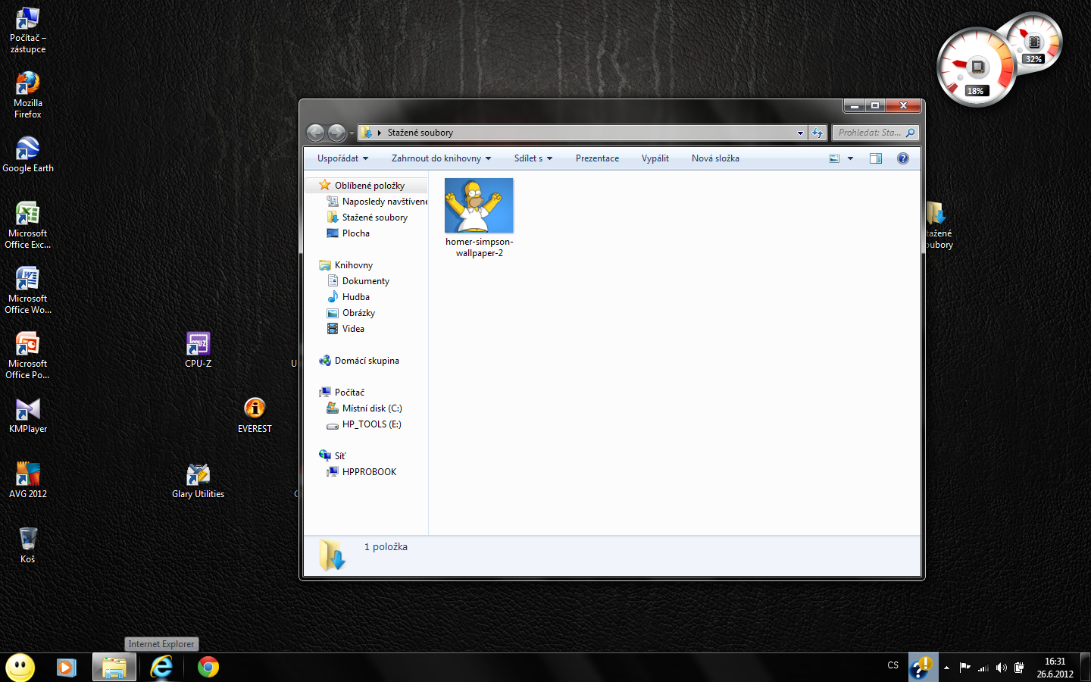
Task: Launch Google Earth from desktop
Action: click(27, 155)
